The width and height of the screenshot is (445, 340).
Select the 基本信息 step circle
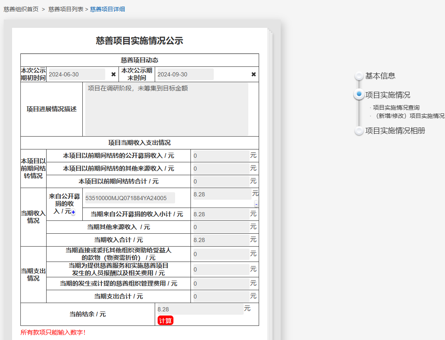(x=359, y=76)
